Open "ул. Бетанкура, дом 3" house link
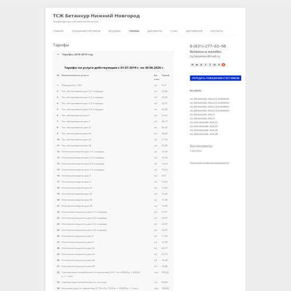Screen dimensions: 291x291 [202, 114]
